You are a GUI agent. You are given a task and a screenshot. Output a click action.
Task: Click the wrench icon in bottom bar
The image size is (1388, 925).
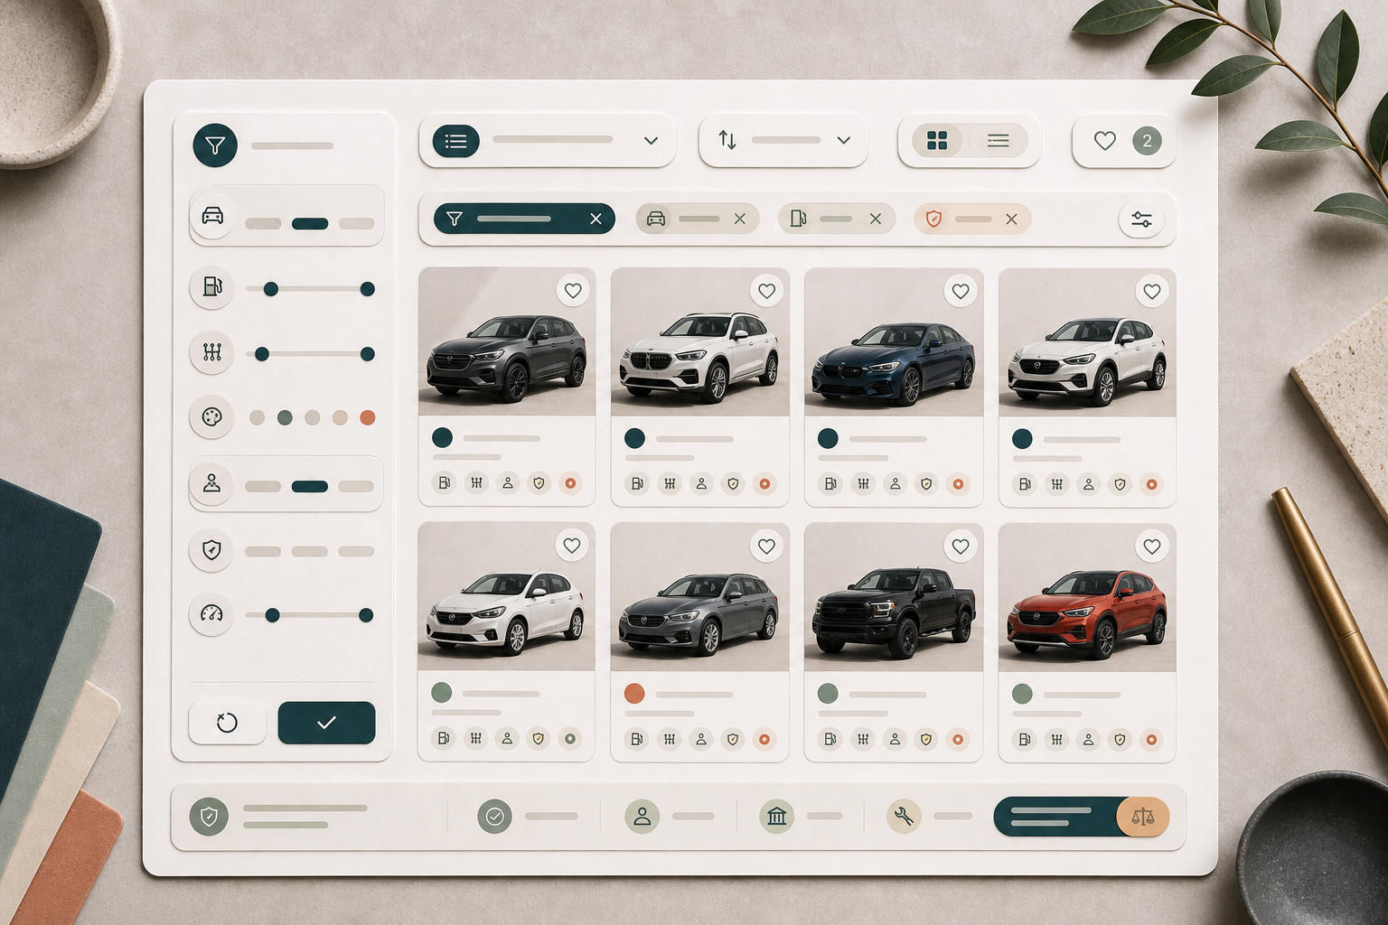click(904, 816)
